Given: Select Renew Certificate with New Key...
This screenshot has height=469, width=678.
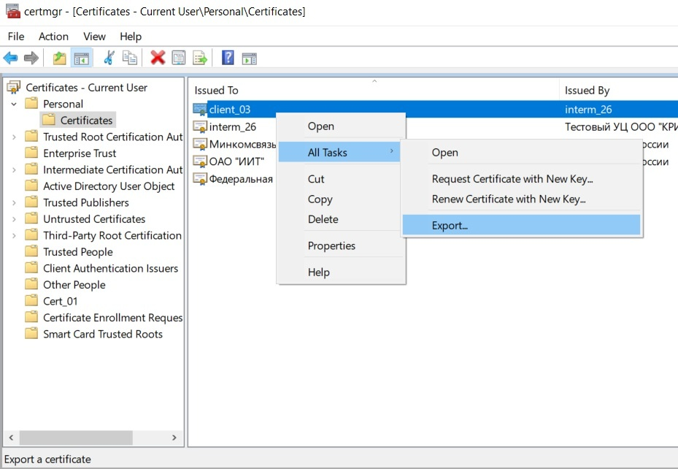Looking at the screenshot, I should pos(509,199).
